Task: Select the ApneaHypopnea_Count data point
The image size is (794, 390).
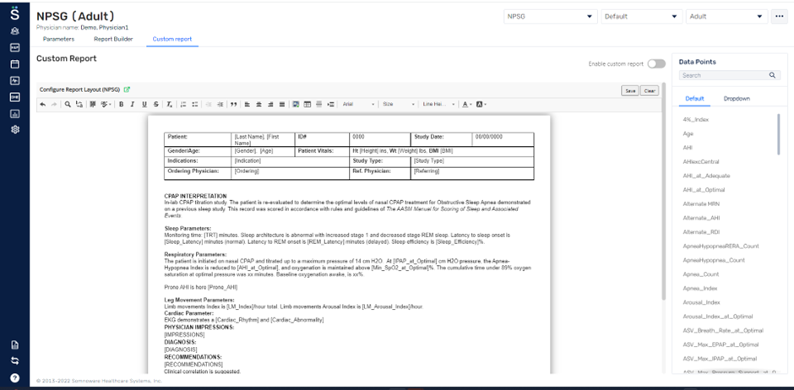Action: coord(713,260)
